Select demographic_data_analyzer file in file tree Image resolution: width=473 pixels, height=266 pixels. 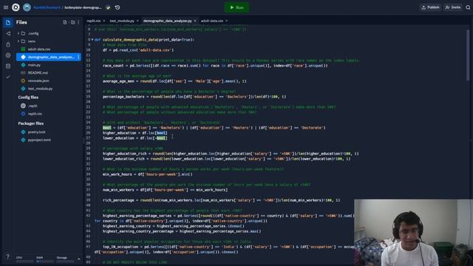pyautogui.click(x=49, y=57)
